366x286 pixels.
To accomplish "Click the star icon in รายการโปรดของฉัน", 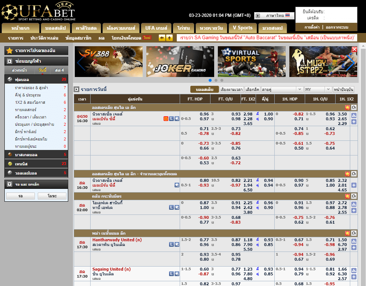I will tap(10, 51).
